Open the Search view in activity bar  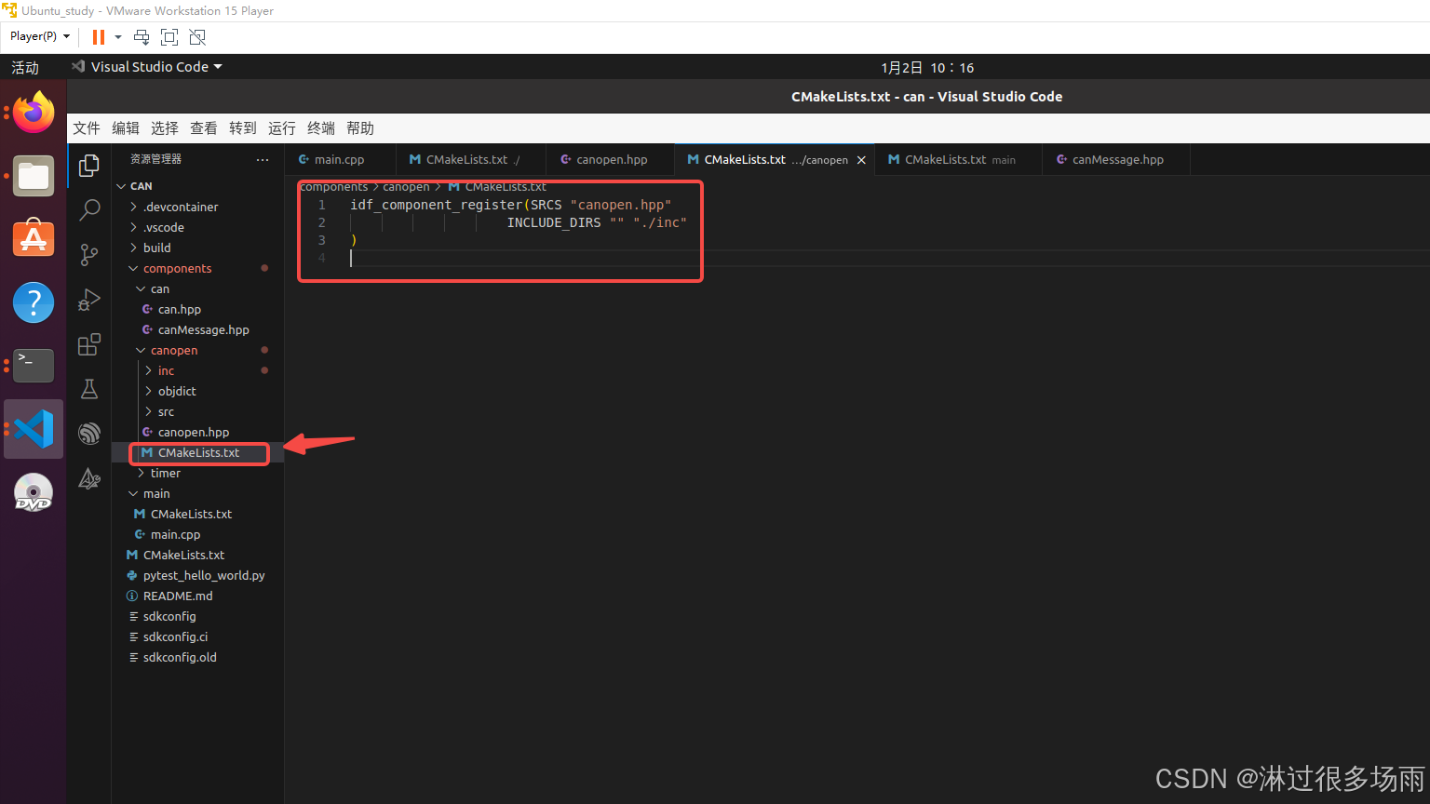click(x=89, y=210)
